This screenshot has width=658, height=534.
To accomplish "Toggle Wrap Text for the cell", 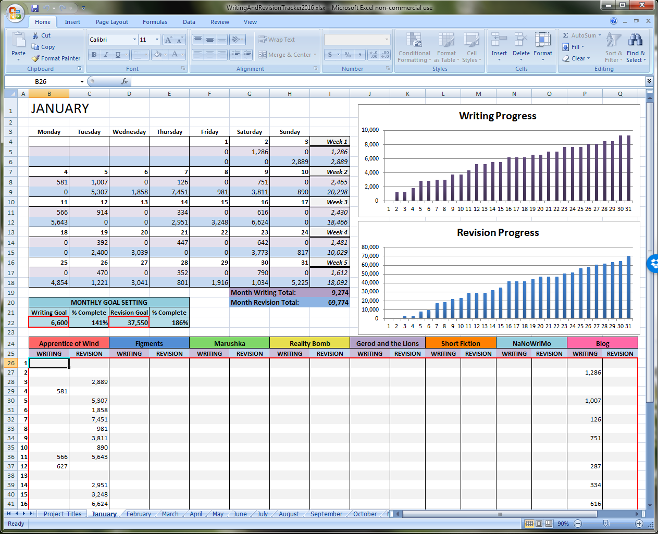I will 277,40.
